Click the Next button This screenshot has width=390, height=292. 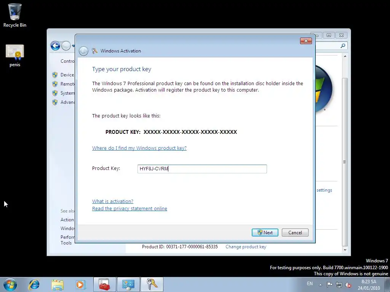coord(265,232)
